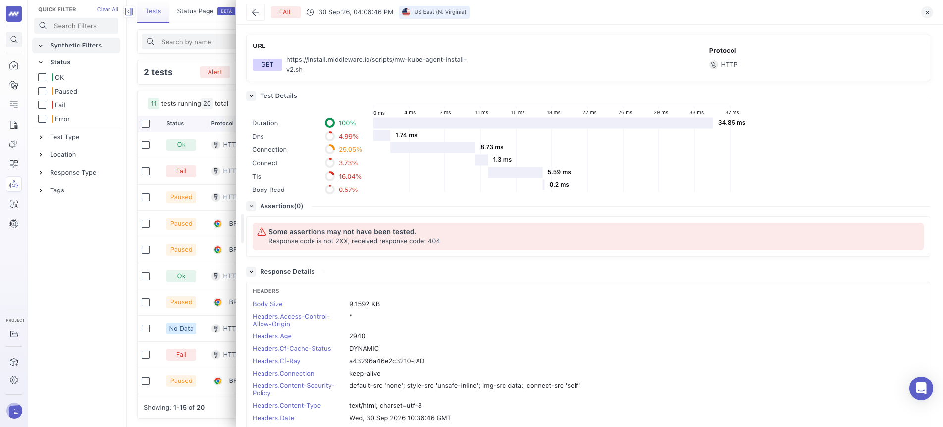This screenshot has height=427, width=943.
Task: Click the Body Size header link
Action: (x=267, y=304)
